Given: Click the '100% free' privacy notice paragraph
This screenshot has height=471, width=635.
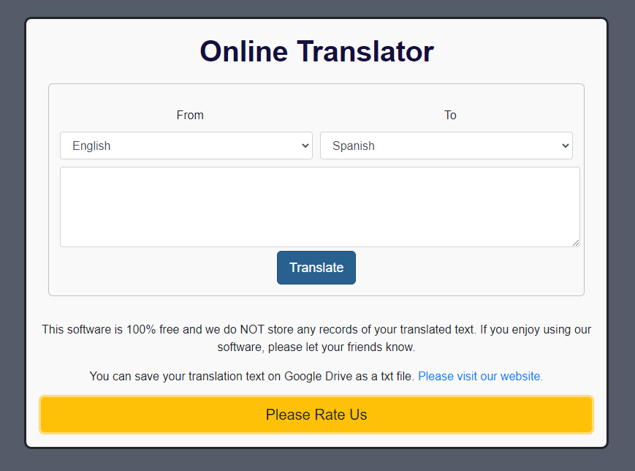Looking at the screenshot, I should (316, 330).
